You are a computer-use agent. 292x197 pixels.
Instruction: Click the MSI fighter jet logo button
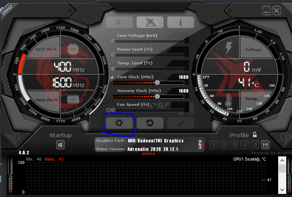(x=150, y=22)
